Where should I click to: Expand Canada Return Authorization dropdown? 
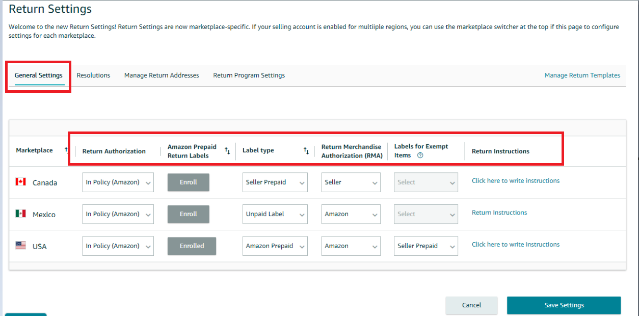[118, 182]
